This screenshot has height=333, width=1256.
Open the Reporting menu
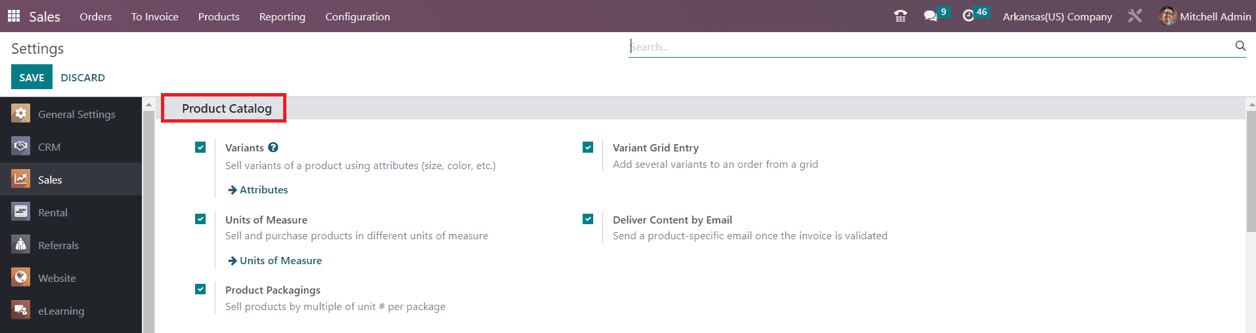282,16
